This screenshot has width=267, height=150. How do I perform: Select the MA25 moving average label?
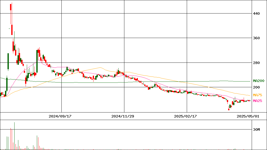(257, 101)
